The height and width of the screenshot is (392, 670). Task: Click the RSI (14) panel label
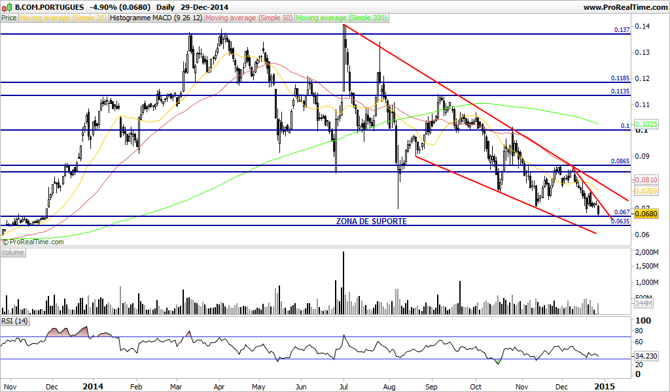click(14, 321)
